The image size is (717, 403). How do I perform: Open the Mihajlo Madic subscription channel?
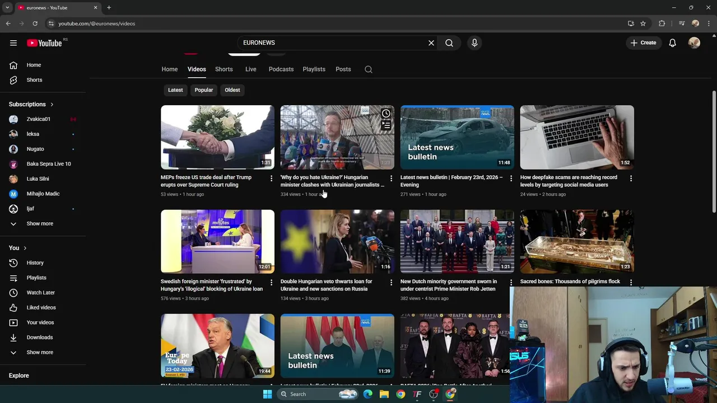point(43,194)
